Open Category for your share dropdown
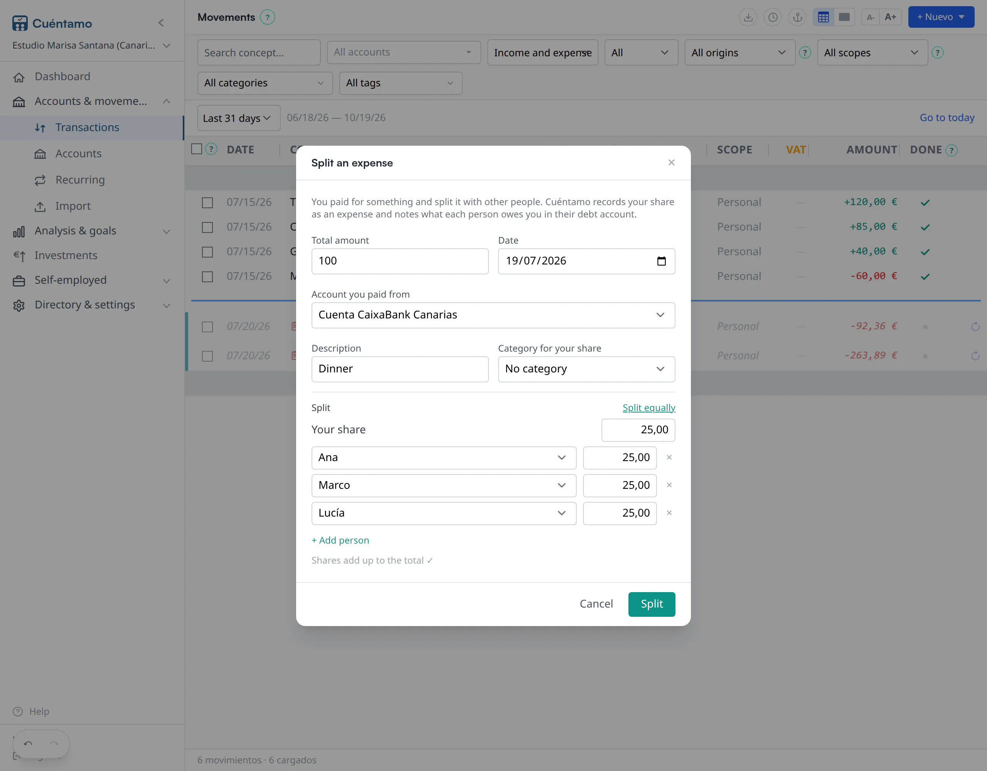The image size is (987, 771). (x=586, y=369)
